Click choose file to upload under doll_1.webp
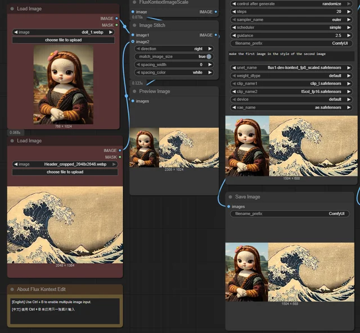The height and width of the screenshot is (333, 360). (63, 40)
